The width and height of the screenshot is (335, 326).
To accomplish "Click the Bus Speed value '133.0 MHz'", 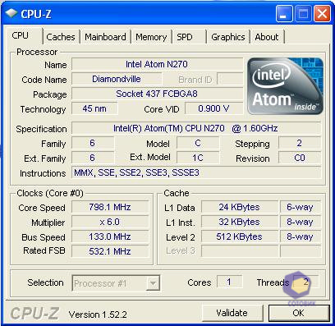I will pos(110,236).
